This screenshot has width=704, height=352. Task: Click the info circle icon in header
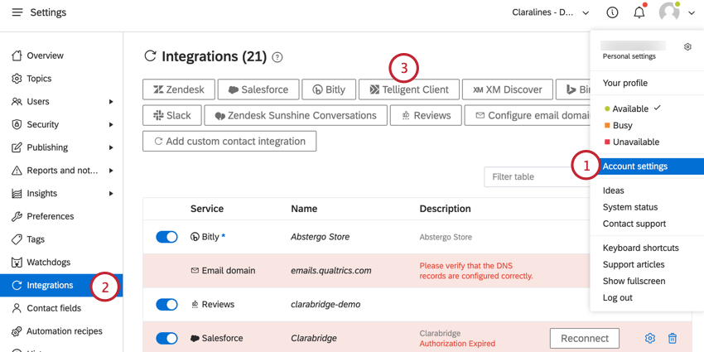coord(612,12)
